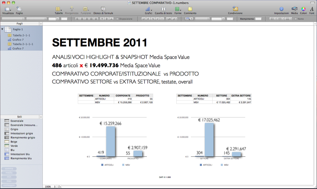
Task: Click the Elenco di formule icon
Action: coord(103,9)
